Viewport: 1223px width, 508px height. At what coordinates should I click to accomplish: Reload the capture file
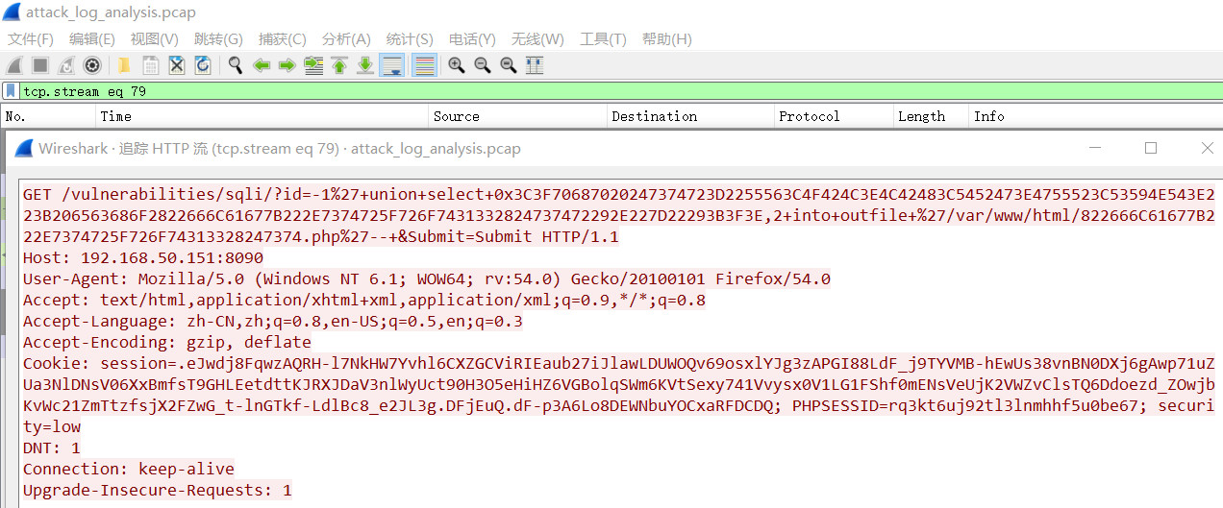[x=203, y=65]
